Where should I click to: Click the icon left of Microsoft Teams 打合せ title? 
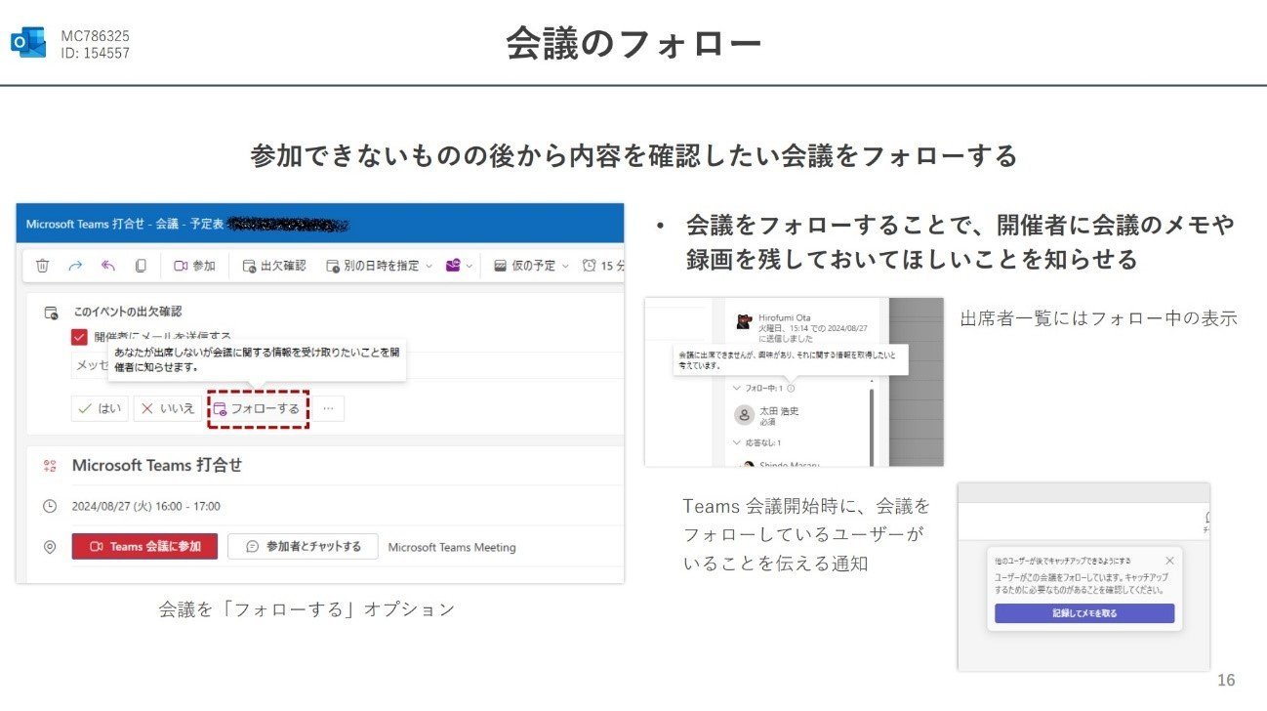pyautogui.click(x=51, y=466)
